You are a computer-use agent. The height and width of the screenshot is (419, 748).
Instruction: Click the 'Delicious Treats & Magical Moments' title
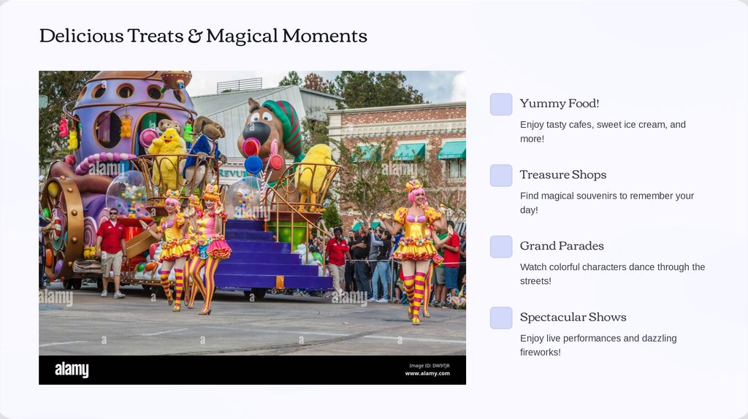(203, 36)
